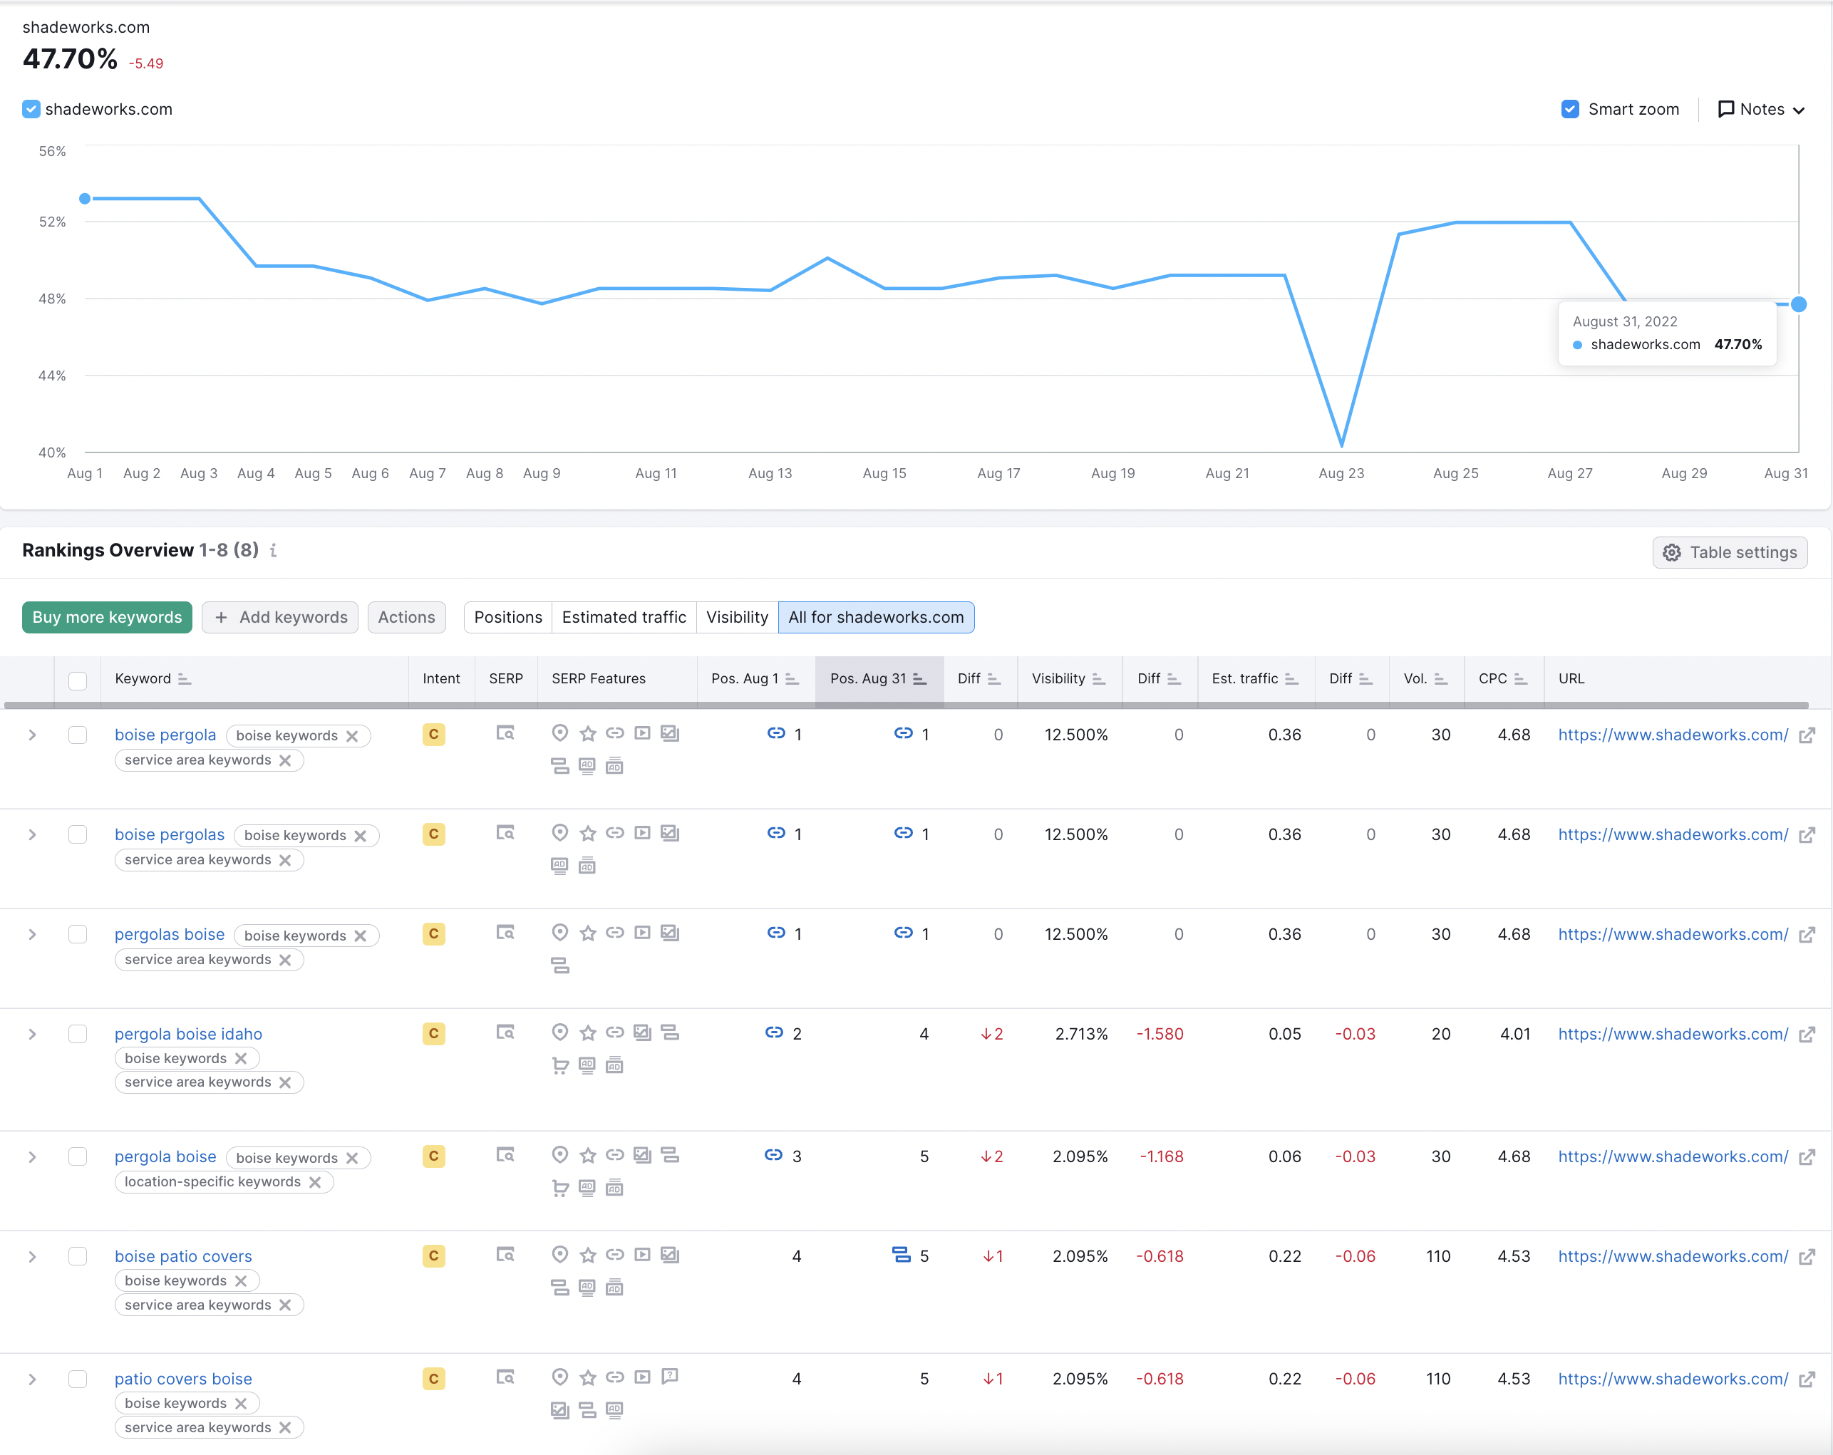The height and width of the screenshot is (1455, 1833).
Task: Click gear icon in Table settings
Action: [x=1671, y=552]
